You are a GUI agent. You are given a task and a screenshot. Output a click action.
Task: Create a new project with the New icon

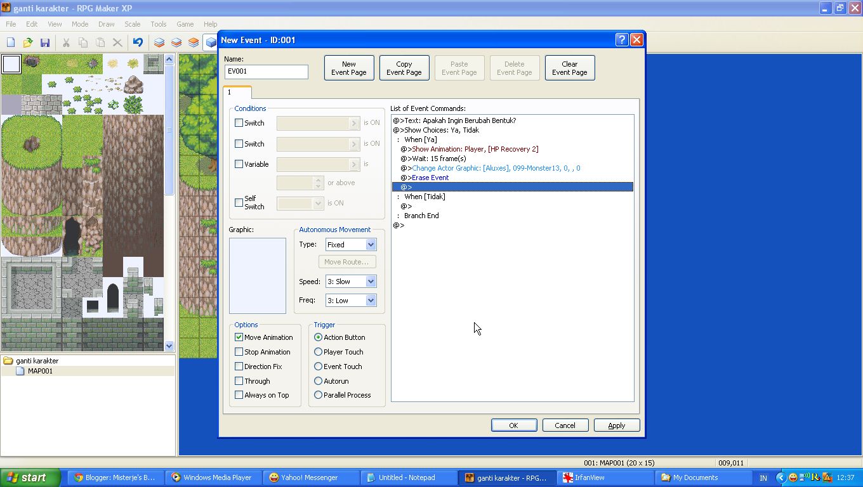pyautogui.click(x=10, y=42)
